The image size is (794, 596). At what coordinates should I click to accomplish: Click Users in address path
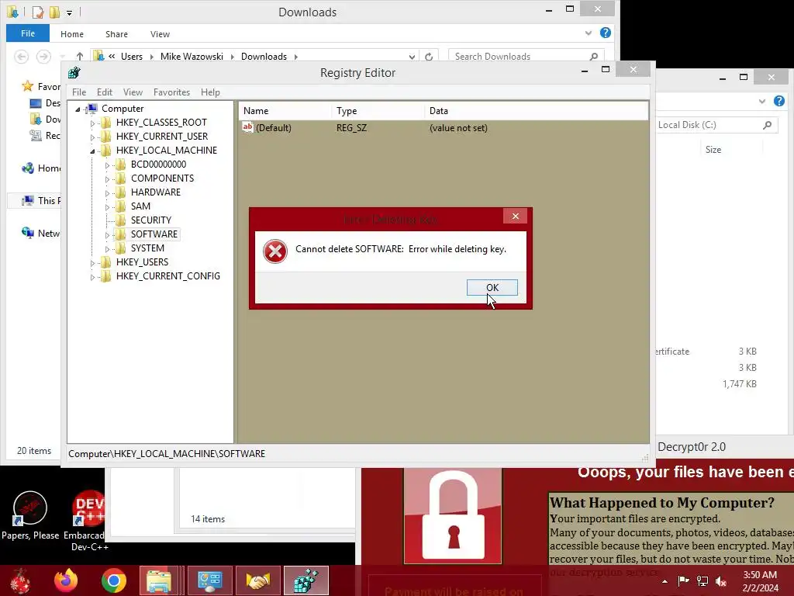click(132, 56)
